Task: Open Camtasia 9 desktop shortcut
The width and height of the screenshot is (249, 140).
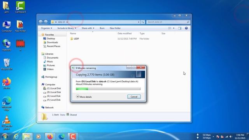Action: pyautogui.click(x=20, y=7)
